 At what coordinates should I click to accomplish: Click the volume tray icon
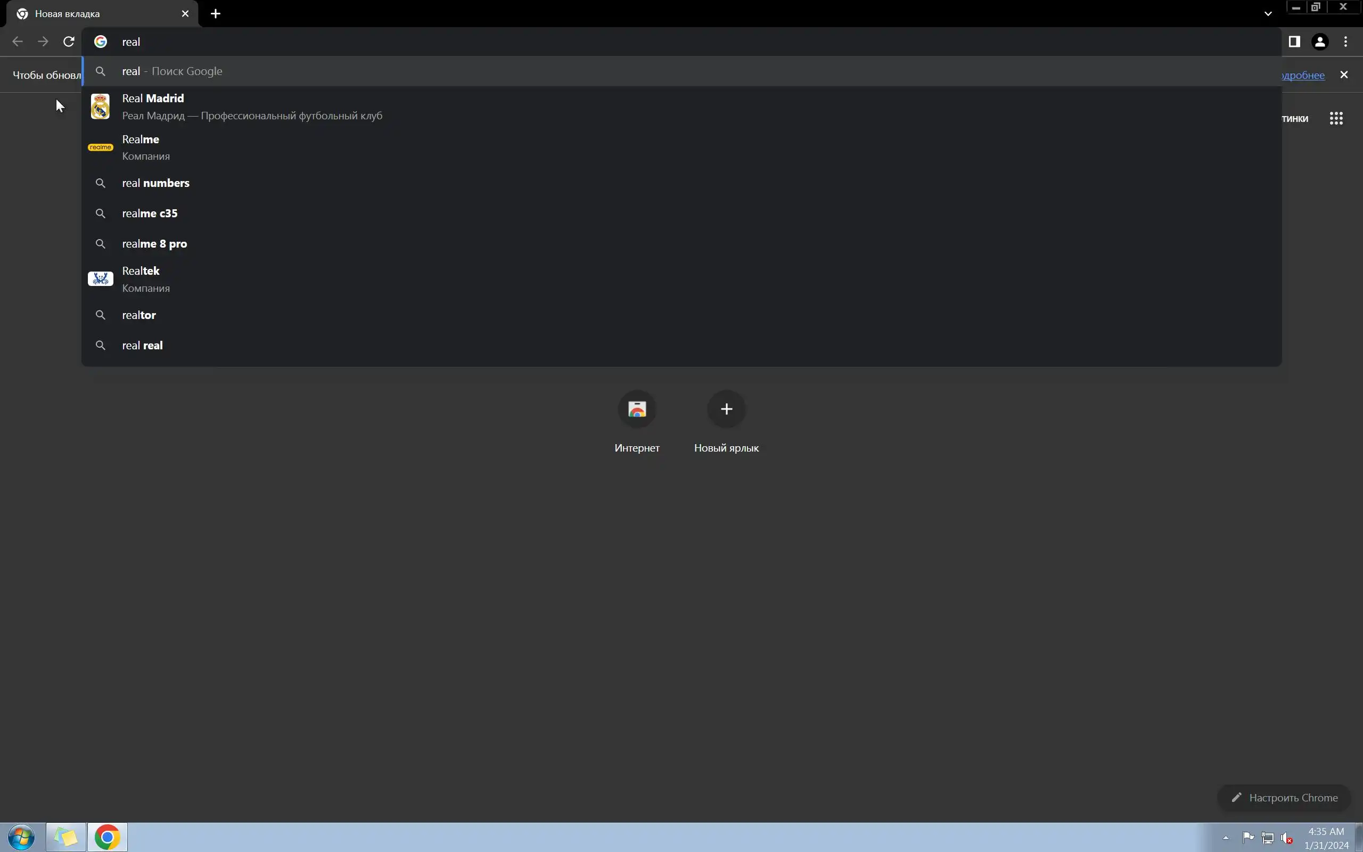click(x=1286, y=838)
